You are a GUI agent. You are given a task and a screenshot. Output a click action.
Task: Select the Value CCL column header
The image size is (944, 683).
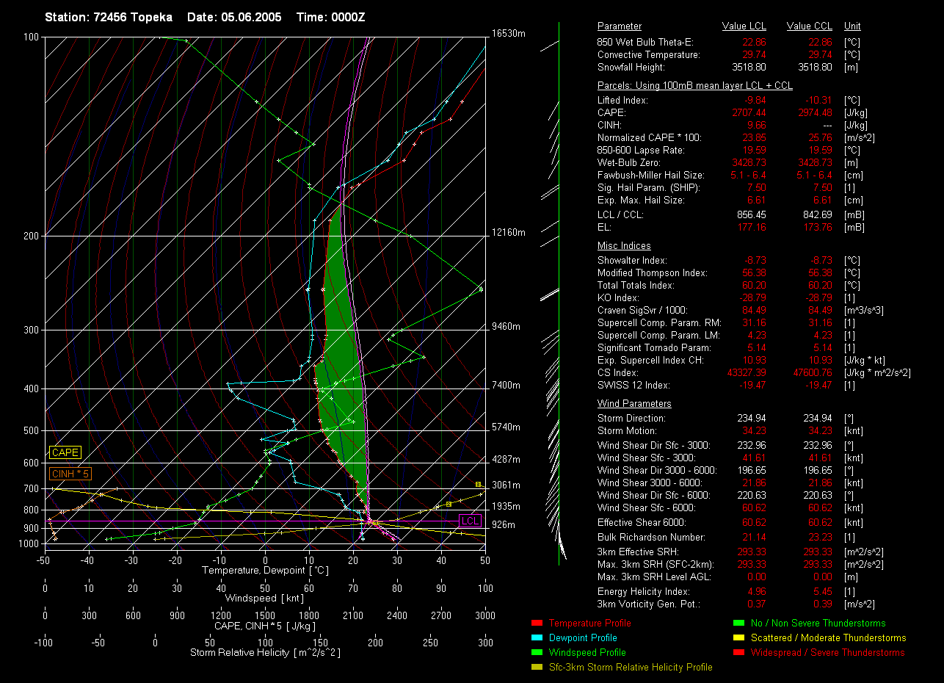tap(809, 26)
